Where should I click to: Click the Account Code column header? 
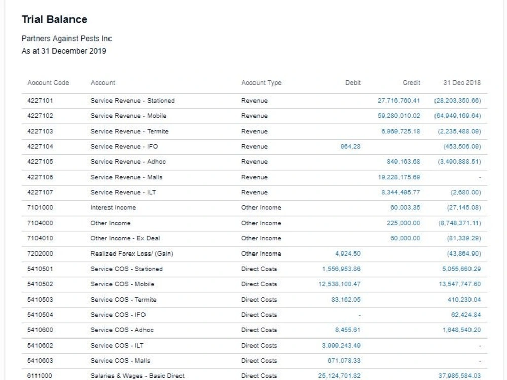click(48, 83)
